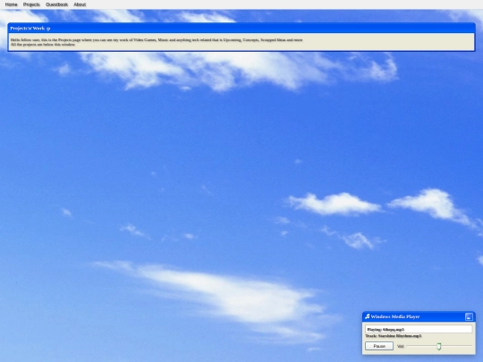Pause the Windows Media Player track
Viewport: 483px width, 362px height.
379,346
